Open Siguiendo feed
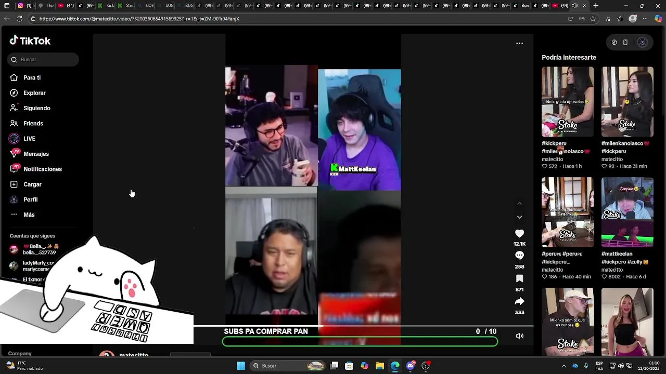 (x=36, y=108)
